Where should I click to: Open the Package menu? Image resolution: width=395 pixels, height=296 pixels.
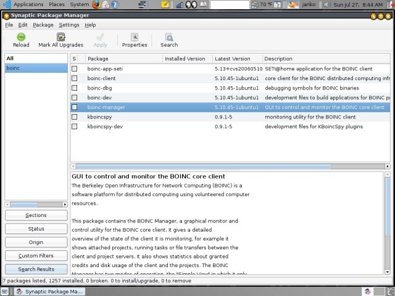pyautogui.click(x=43, y=25)
